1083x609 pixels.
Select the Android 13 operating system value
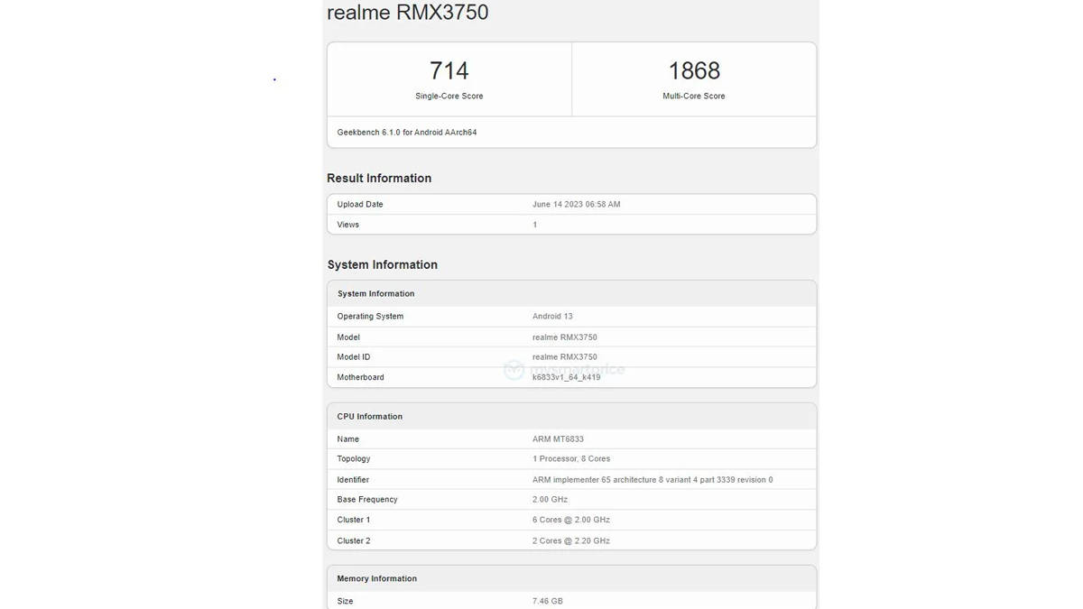pyautogui.click(x=552, y=317)
